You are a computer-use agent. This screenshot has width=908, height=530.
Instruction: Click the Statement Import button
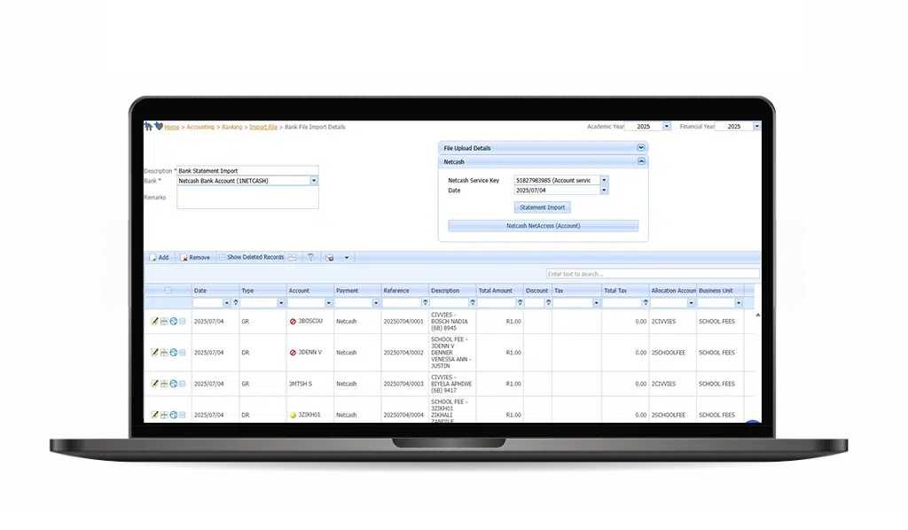tap(542, 207)
